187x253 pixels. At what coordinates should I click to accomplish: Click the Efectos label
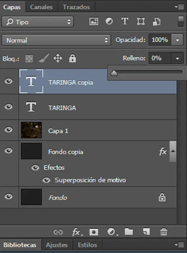pyautogui.click(x=54, y=168)
